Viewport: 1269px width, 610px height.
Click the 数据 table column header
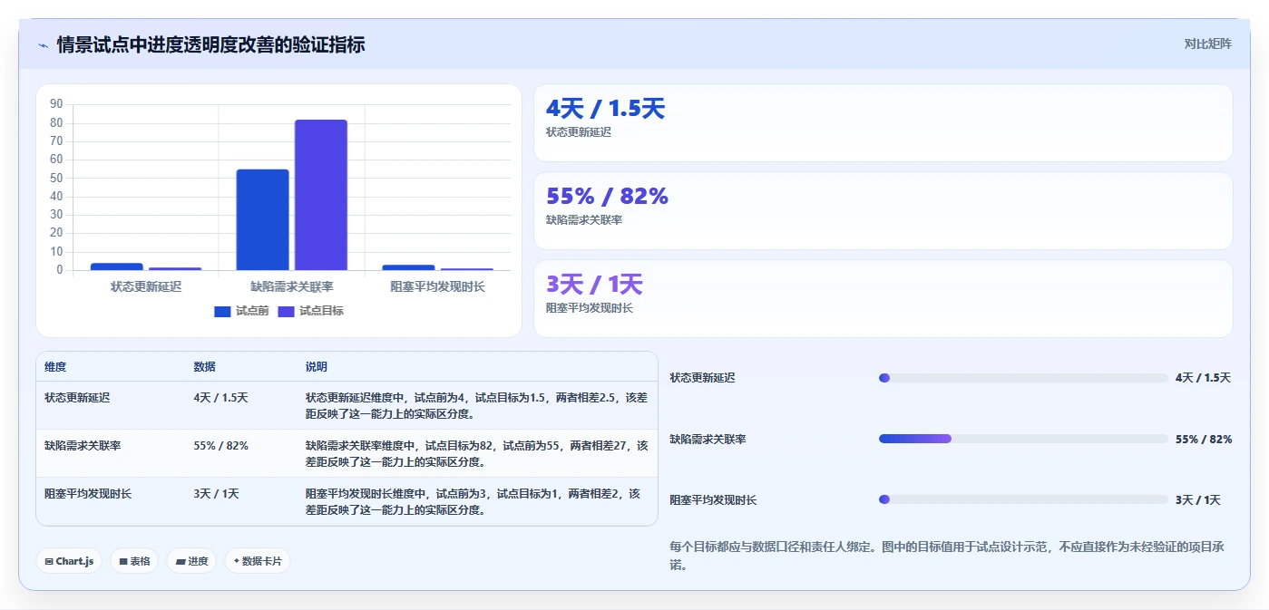pyautogui.click(x=204, y=367)
